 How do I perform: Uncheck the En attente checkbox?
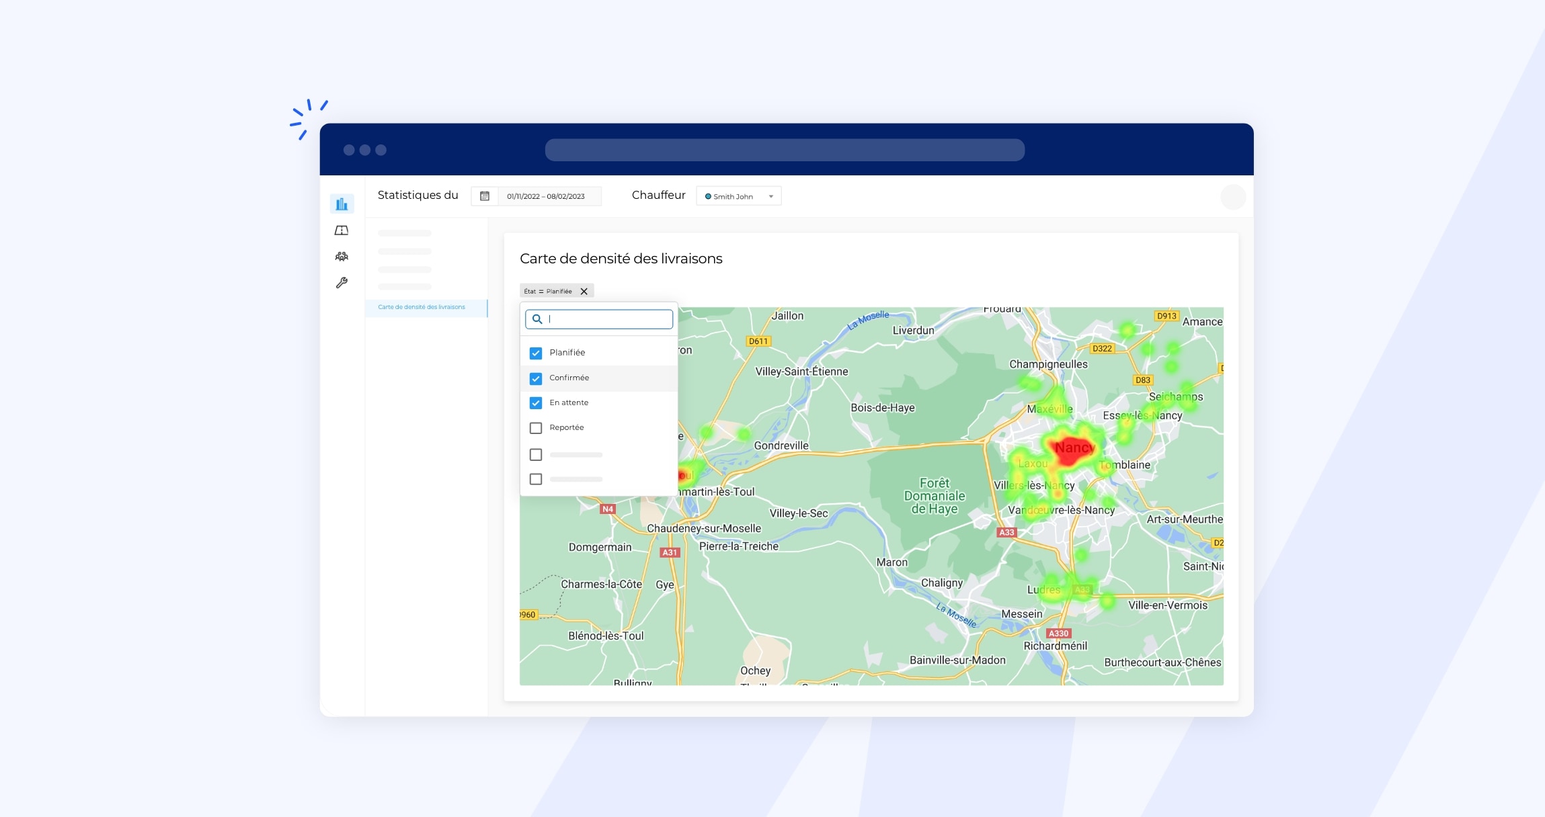[536, 403]
